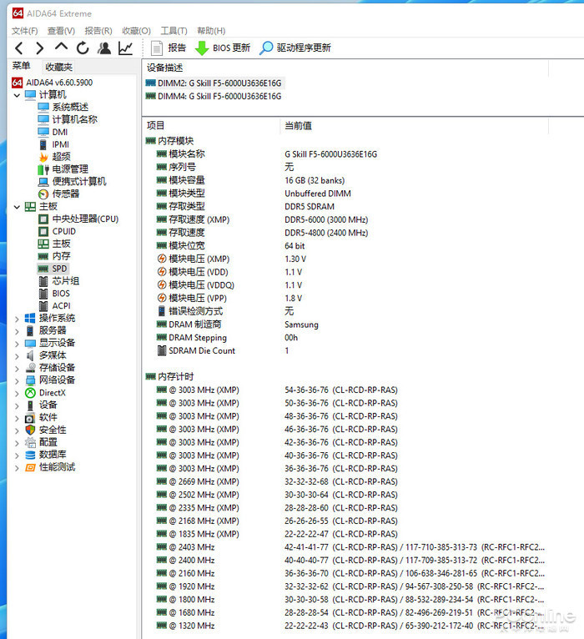Select DIMM4: G Skill F5-6000U3636E16G device
584x639 pixels.
click(214, 96)
